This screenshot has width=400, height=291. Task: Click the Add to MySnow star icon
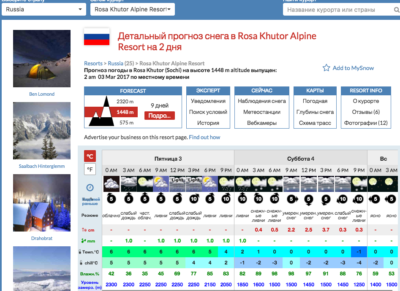pyautogui.click(x=326, y=68)
